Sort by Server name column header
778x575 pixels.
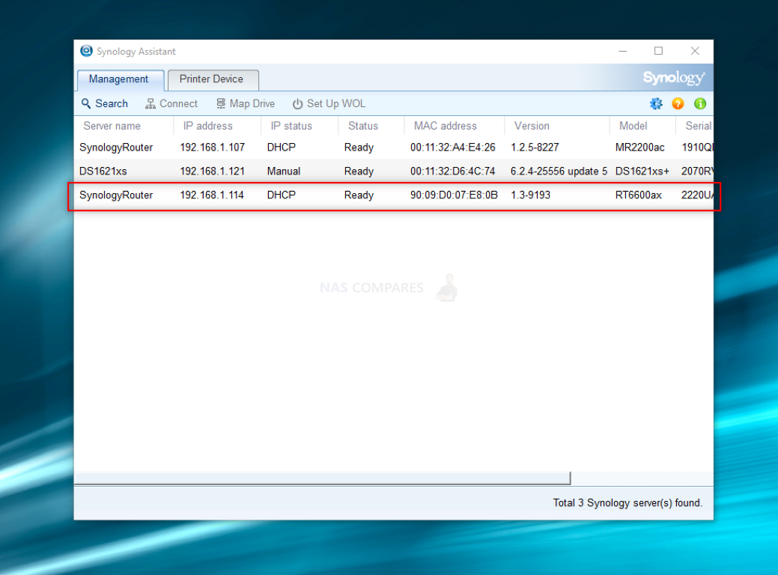[x=124, y=126]
